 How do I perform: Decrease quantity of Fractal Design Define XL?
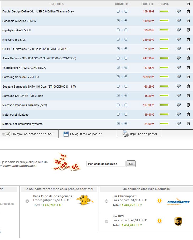pyautogui.click(x=118, y=11)
